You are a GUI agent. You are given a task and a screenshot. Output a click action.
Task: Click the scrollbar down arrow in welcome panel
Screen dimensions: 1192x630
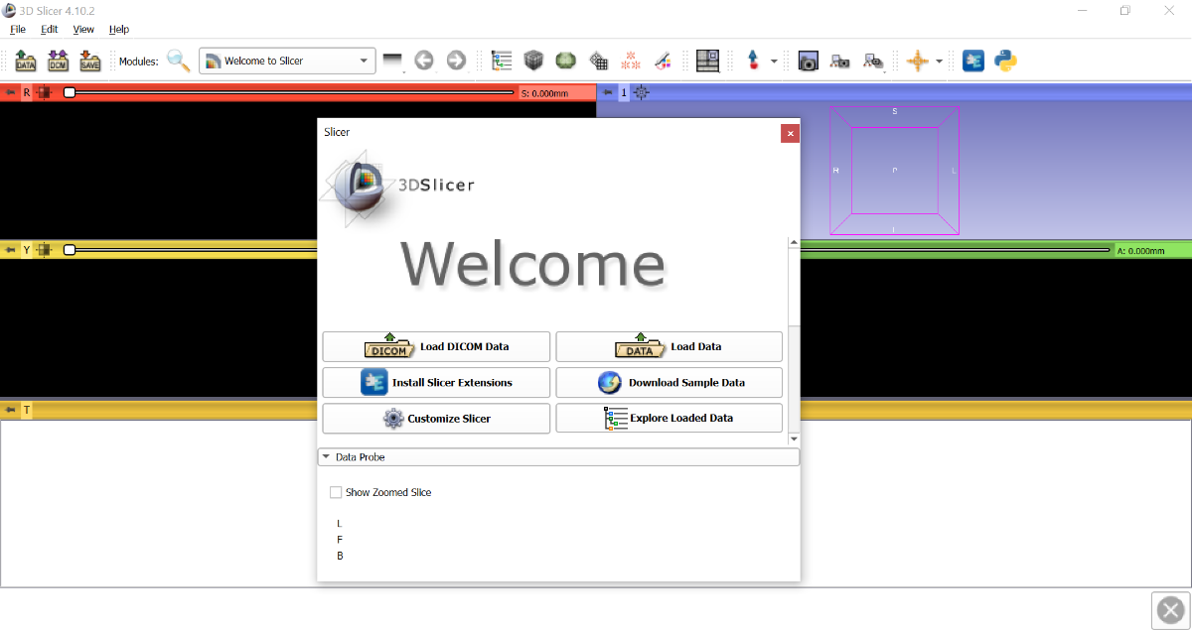point(793,439)
